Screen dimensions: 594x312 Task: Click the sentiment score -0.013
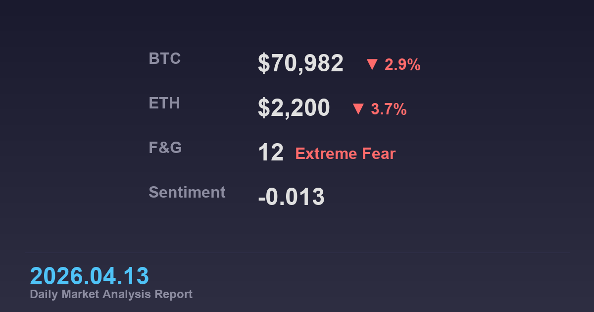[x=291, y=197]
